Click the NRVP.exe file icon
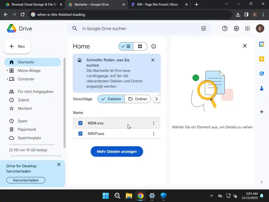269x202 pixels. pyautogui.click(x=80, y=134)
